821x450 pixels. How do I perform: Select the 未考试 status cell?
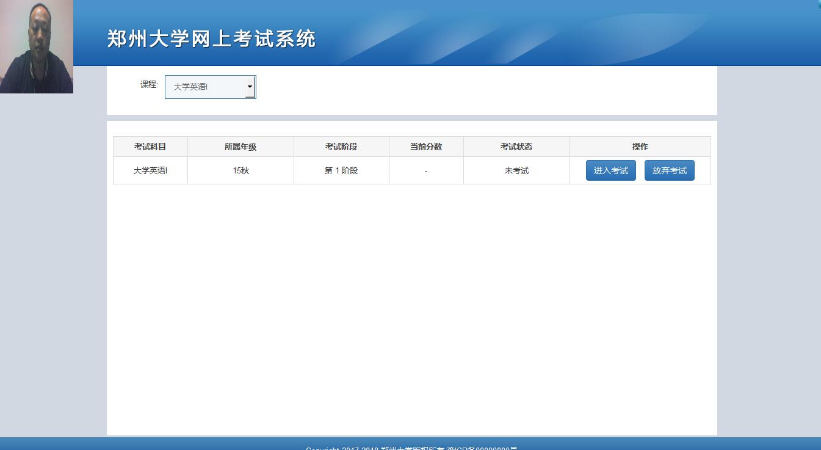[x=516, y=170]
